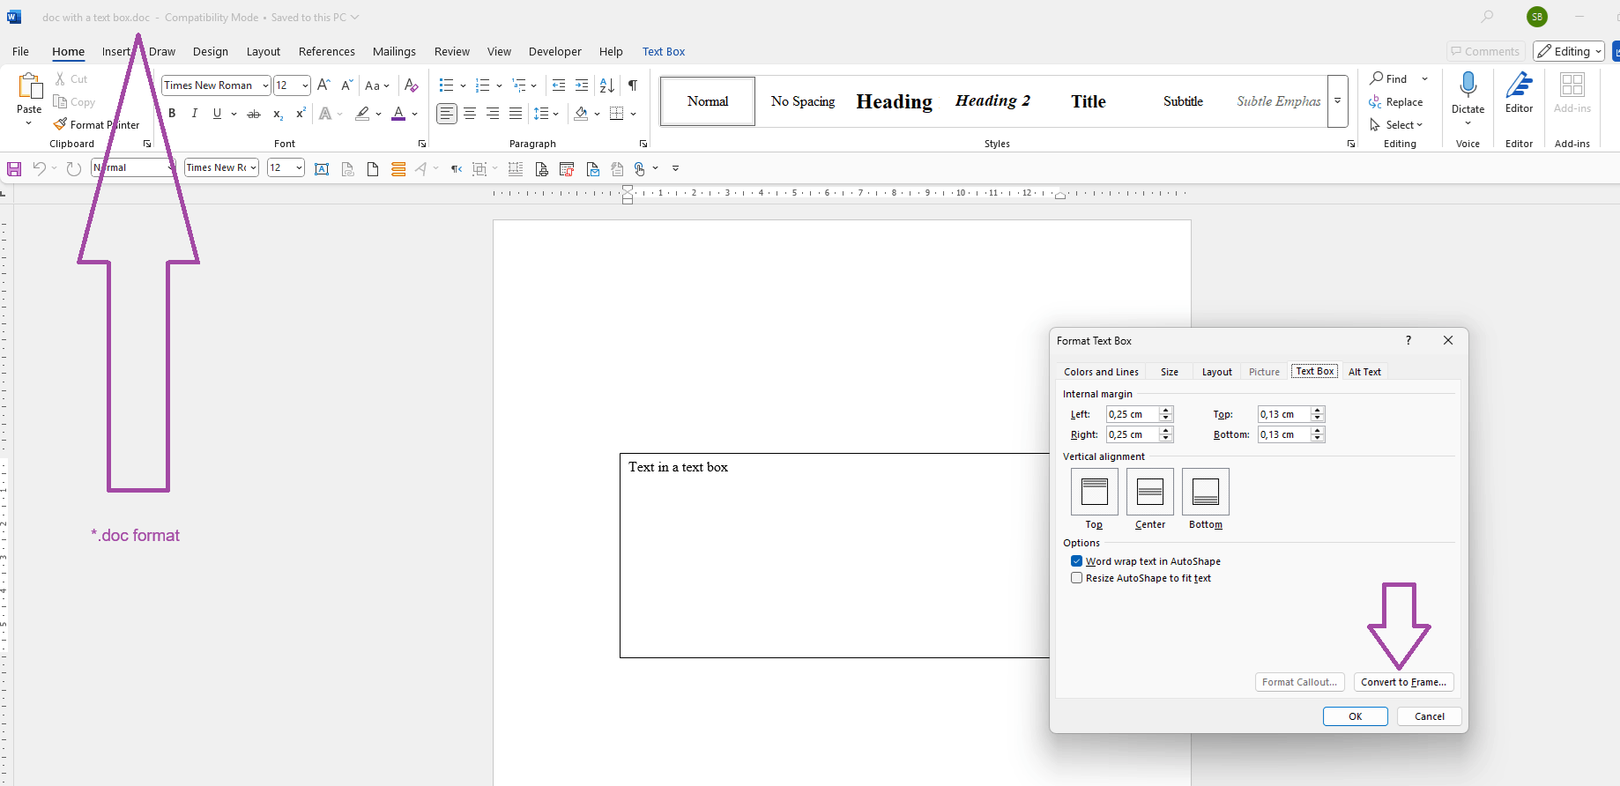The height and width of the screenshot is (786, 1620).
Task: Select Bottom vertical alignment
Action: [1206, 492]
